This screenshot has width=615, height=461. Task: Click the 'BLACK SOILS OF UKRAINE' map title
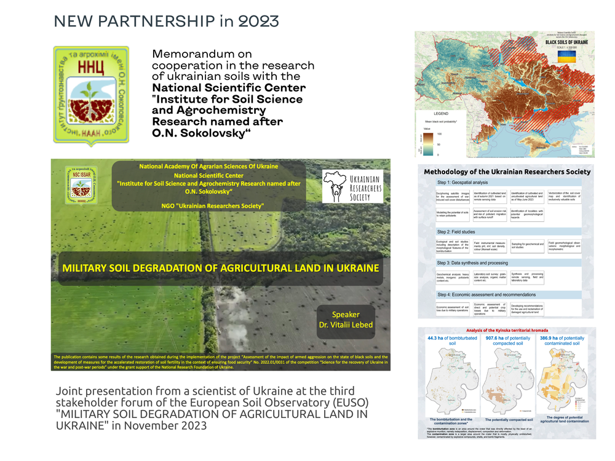[x=567, y=42]
